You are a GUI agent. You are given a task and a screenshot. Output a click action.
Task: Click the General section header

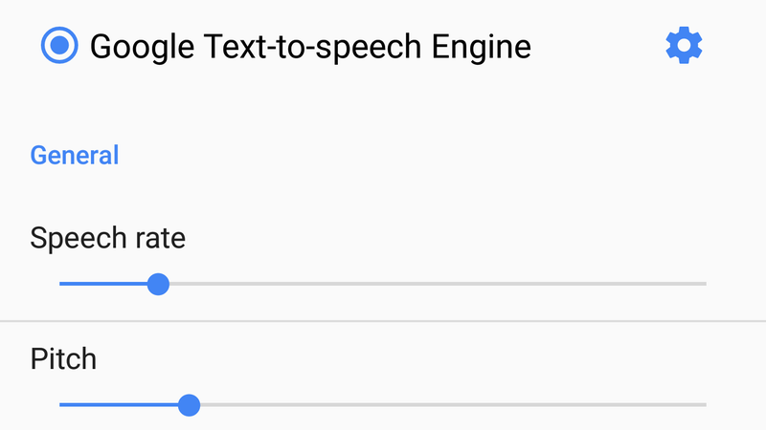pyautogui.click(x=75, y=155)
